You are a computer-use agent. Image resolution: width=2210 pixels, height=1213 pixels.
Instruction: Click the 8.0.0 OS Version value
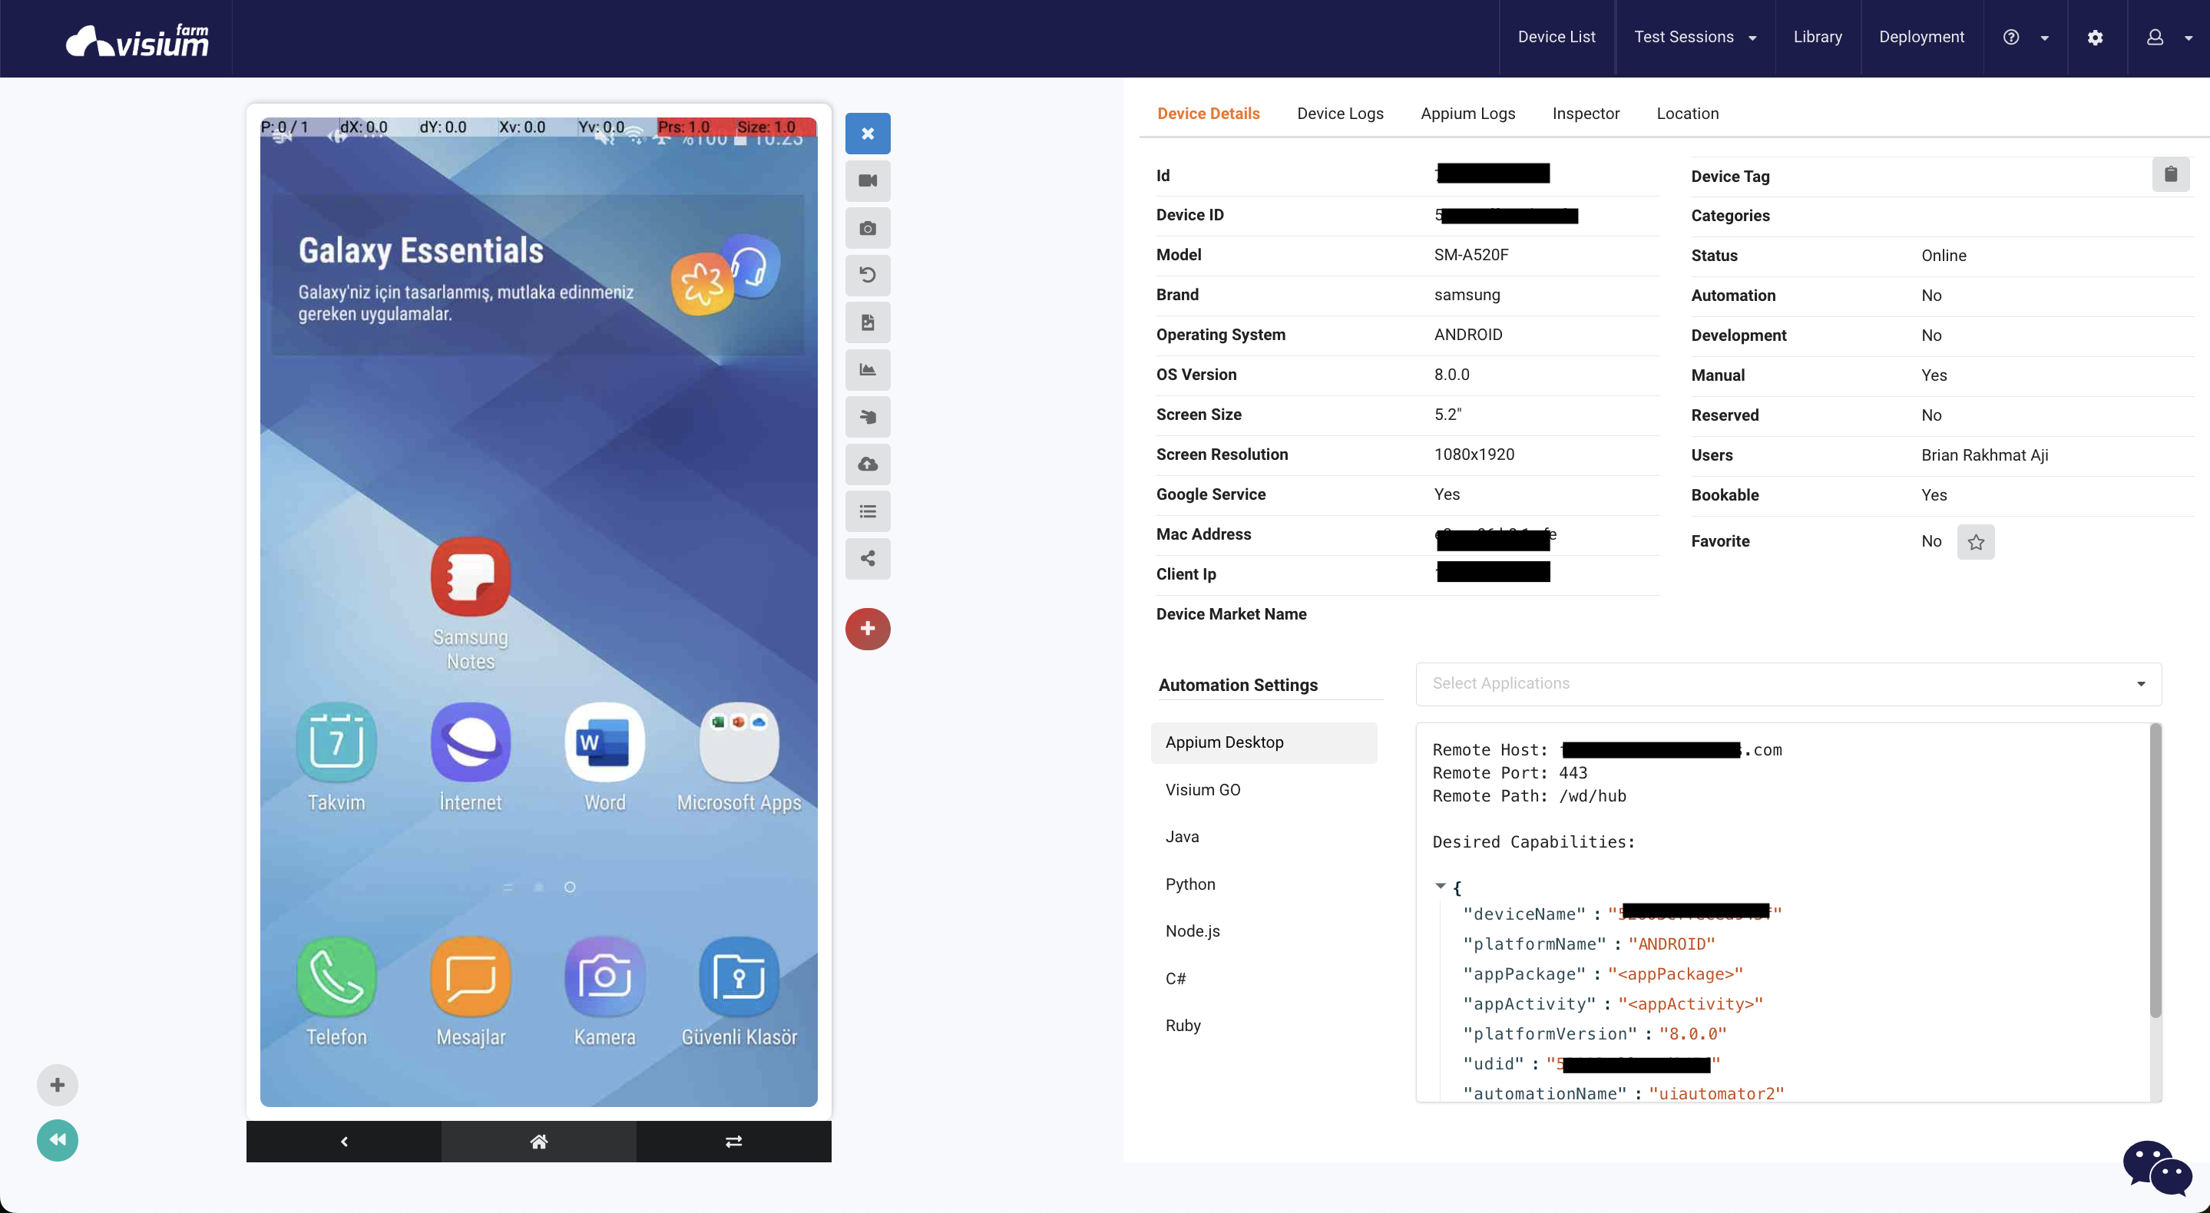(1451, 375)
